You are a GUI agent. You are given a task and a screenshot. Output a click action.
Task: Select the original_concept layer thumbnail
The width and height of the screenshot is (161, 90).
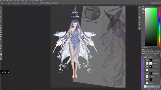(x=145, y=86)
